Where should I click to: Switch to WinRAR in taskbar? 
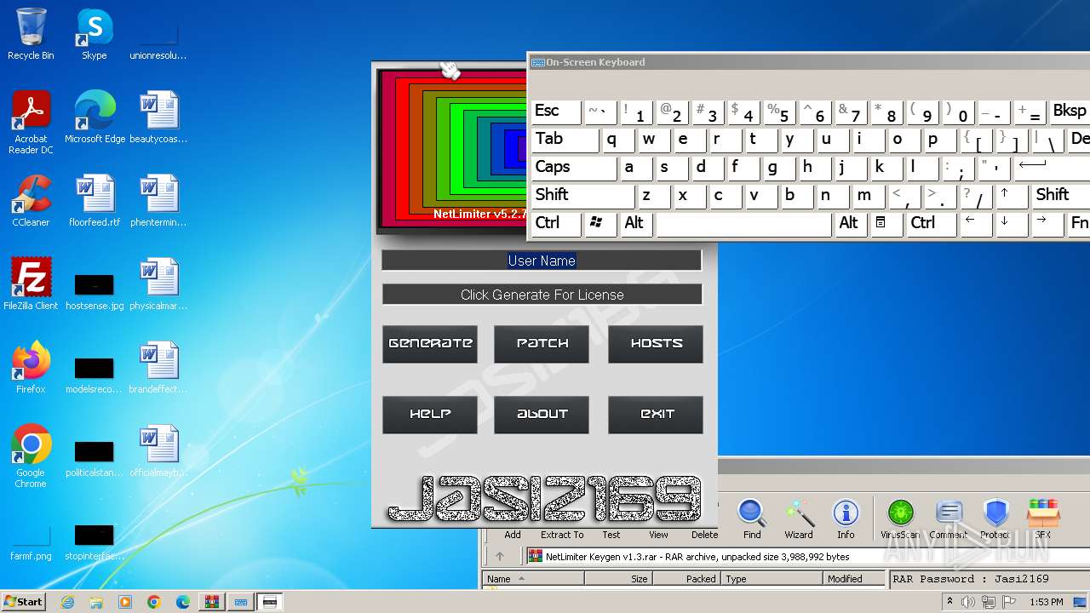211,602
